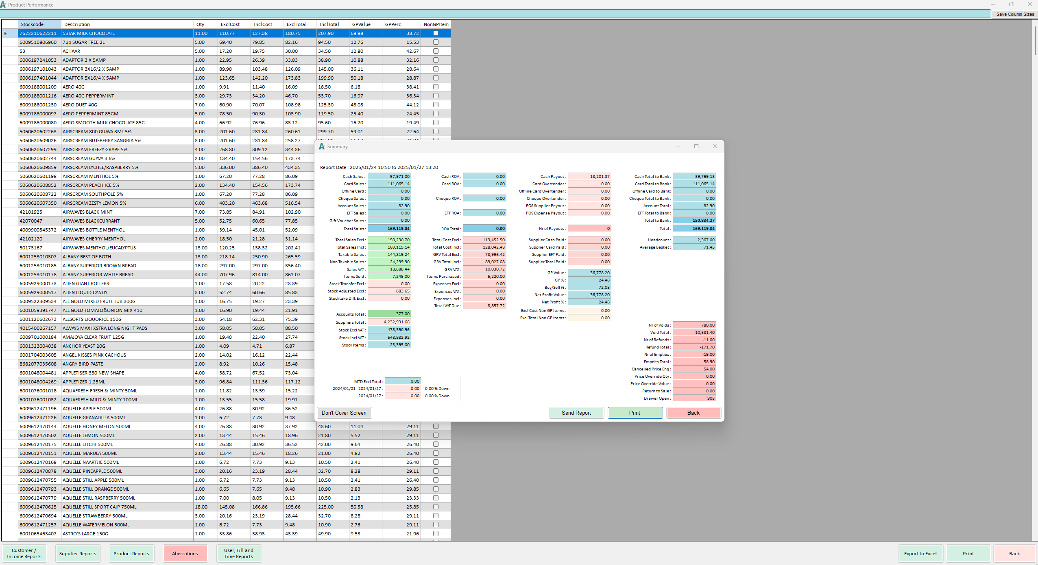Viewport: 1038px width, 565px height.
Task: Click the Product Performance window logo icon
Action: tap(3, 4)
